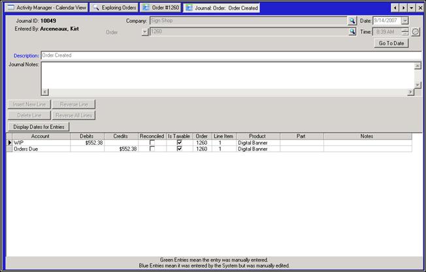
Task: Click the journal icon on Journal tab
Action: click(189, 8)
